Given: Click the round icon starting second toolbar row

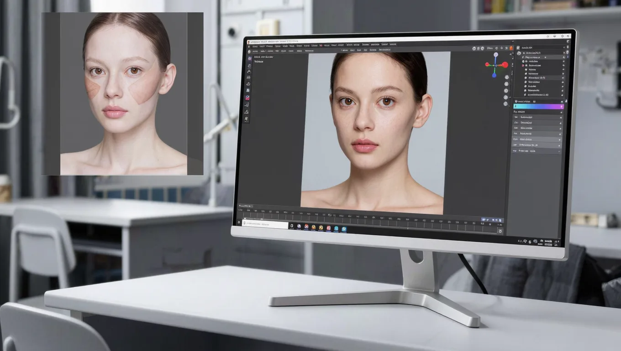Looking at the screenshot, I should point(249,52).
